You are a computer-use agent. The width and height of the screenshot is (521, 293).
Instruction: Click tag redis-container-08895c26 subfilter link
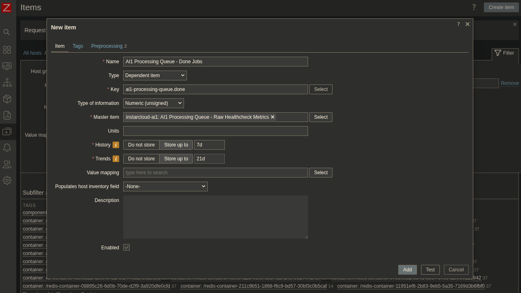click(96, 286)
